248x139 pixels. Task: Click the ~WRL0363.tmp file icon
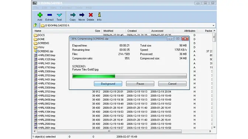(35, 55)
